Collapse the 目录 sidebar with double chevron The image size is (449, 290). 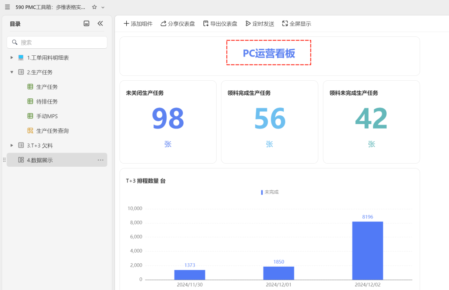[100, 24]
